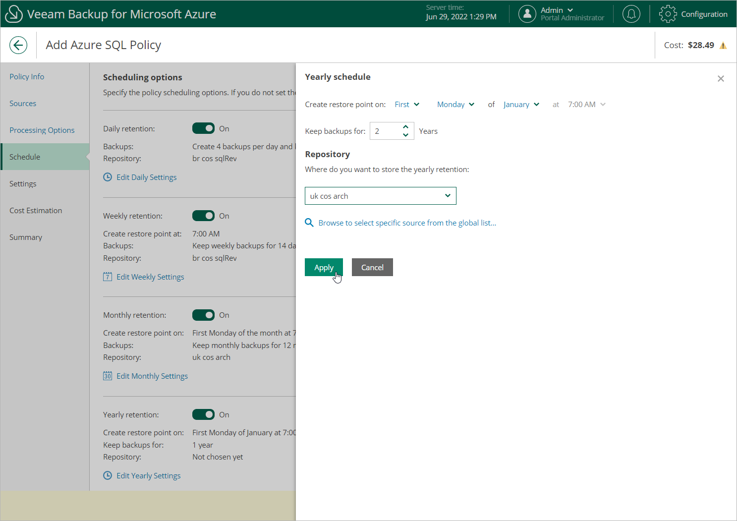Screen dimensions: 737x521
Task: Decrease the Keep backups years value
Action: [x=405, y=135]
